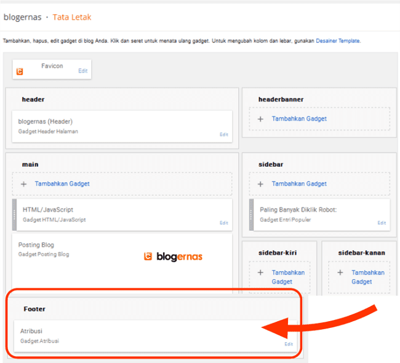Grab the HTML/JavaScript gadget drag handle

point(15,214)
